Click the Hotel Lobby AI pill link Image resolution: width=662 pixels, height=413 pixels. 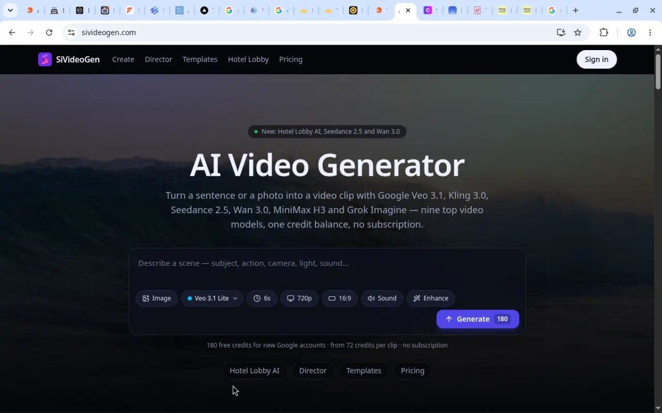coord(254,371)
